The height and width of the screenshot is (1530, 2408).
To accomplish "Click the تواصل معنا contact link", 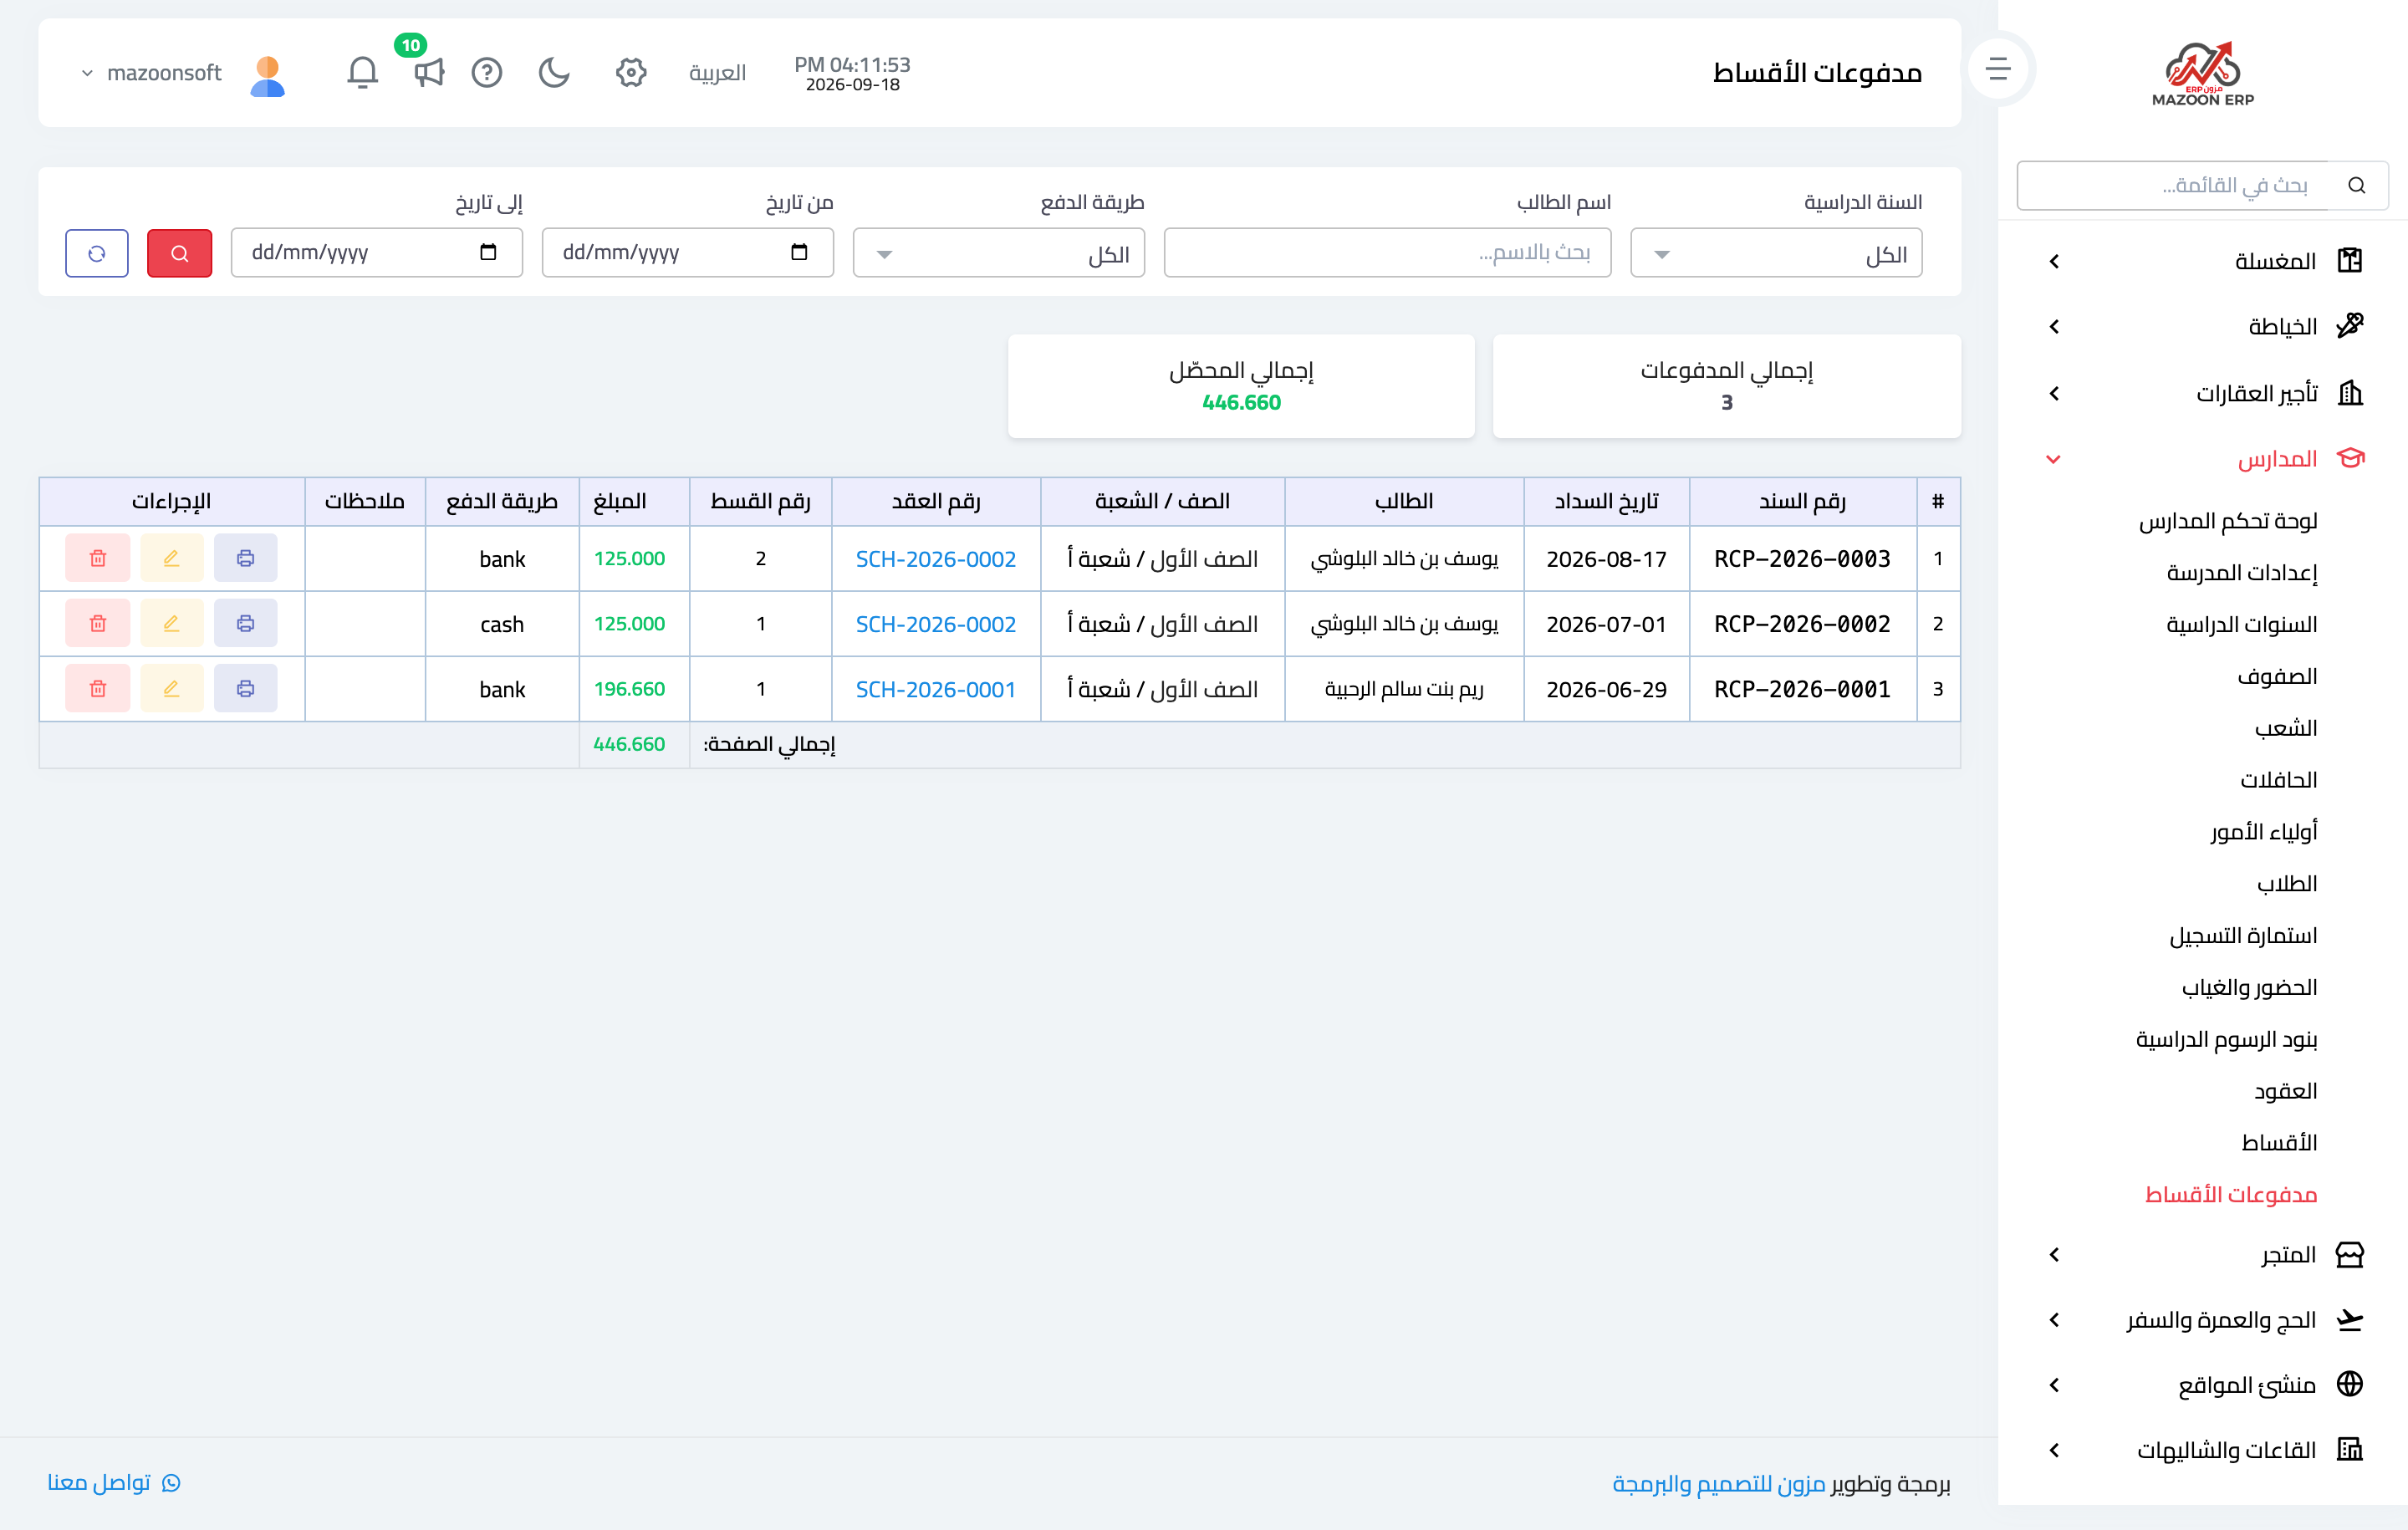I will click(114, 1482).
